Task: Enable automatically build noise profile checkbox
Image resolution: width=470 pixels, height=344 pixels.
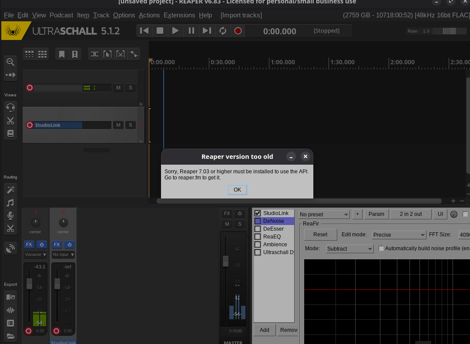Action: (x=381, y=248)
